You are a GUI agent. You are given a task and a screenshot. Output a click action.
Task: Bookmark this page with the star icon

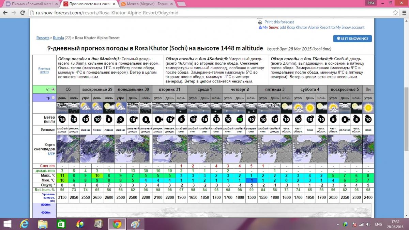(395, 13)
